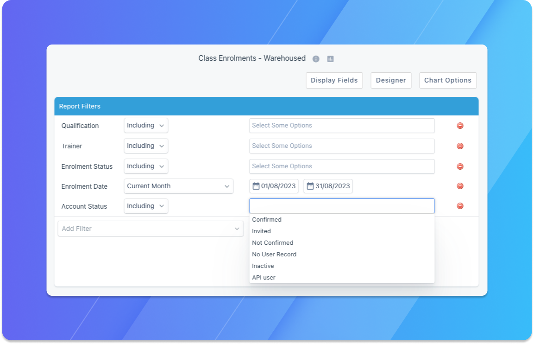Select Not Confirmed option
This screenshot has width=534, height=344.
[x=342, y=243]
